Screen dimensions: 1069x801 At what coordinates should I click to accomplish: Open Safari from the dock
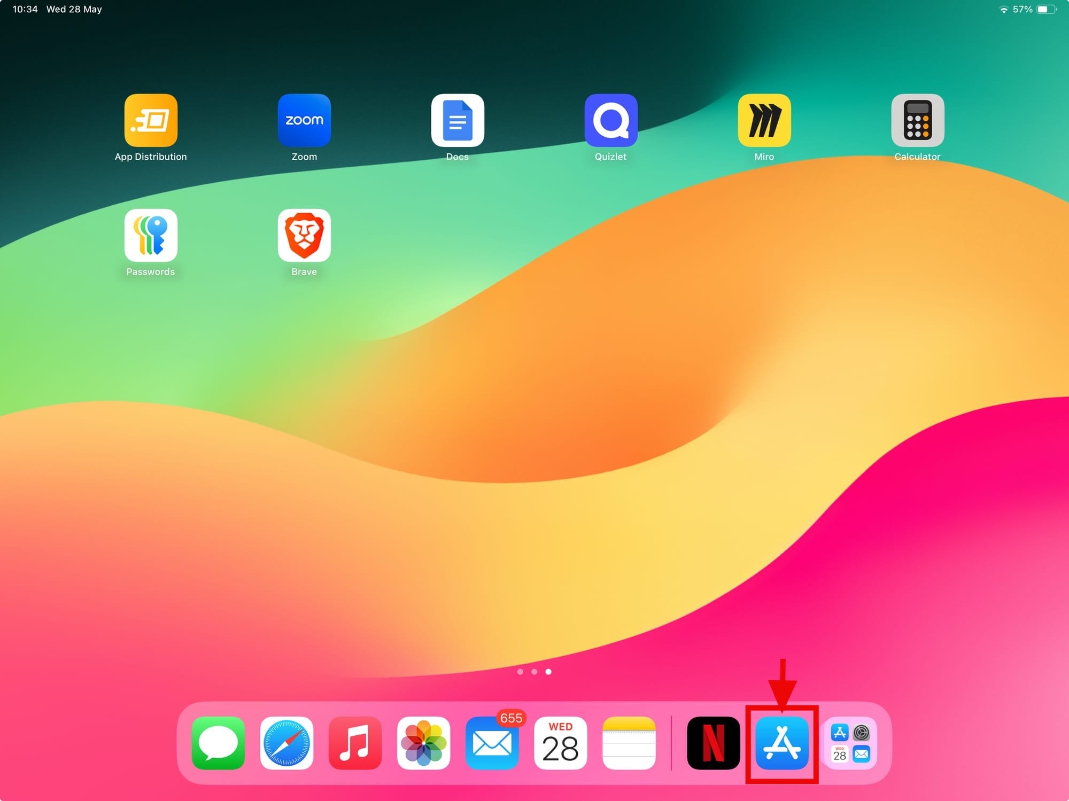pyautogui.click(x=286, y=743)
